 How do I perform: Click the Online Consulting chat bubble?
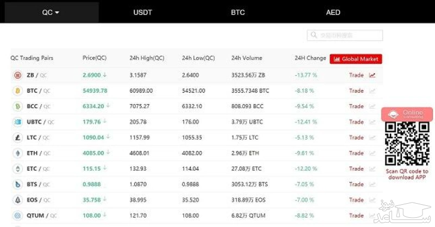point(407,114)
